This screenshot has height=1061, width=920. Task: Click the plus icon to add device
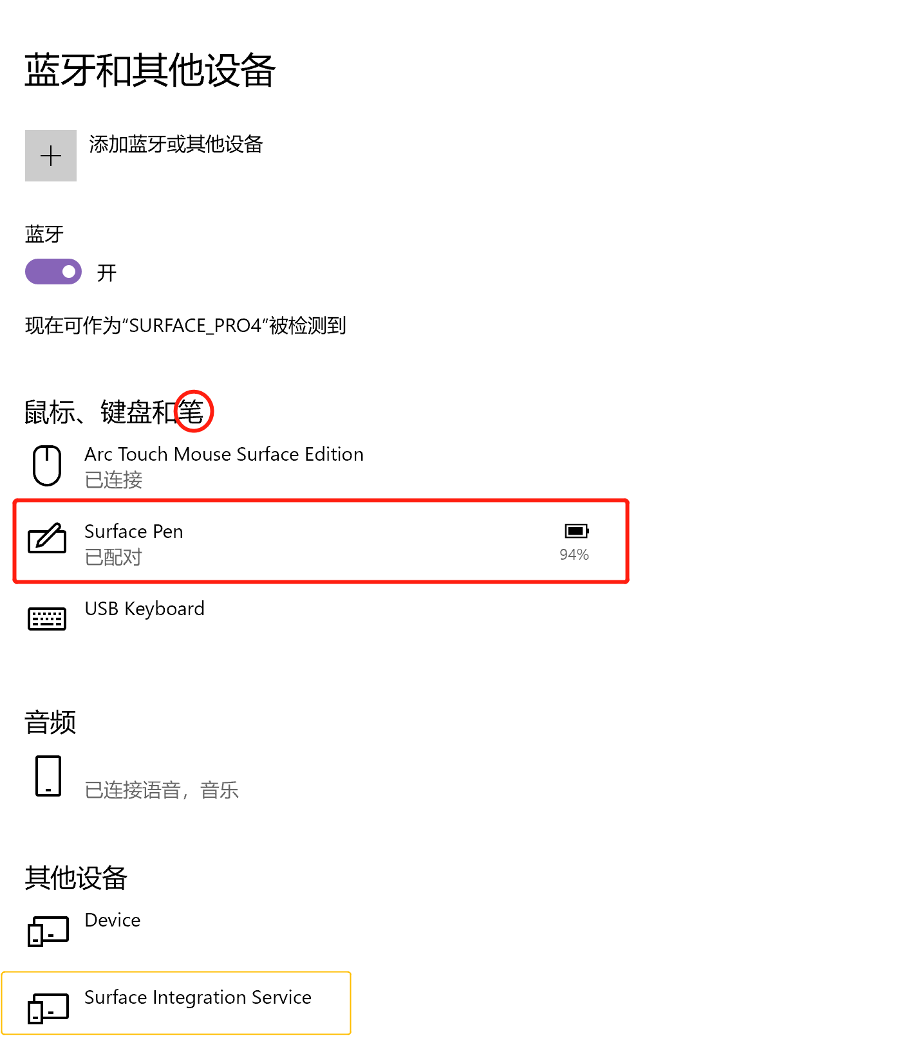point(51,156)
